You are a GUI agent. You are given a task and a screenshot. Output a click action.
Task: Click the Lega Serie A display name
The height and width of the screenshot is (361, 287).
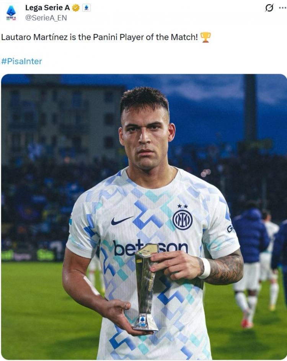point(47,8)
